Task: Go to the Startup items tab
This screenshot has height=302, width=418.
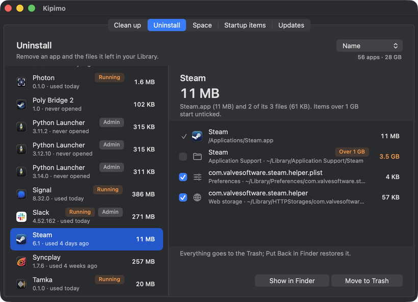Action: coord(245,25)
